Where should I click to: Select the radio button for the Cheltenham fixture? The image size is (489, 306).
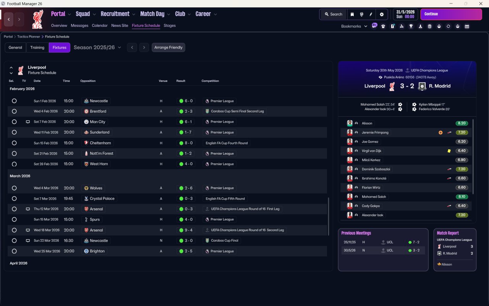click(14, 143)
